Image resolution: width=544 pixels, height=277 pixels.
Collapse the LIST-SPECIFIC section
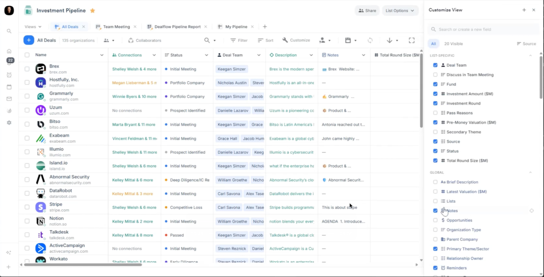coord(530,55)
